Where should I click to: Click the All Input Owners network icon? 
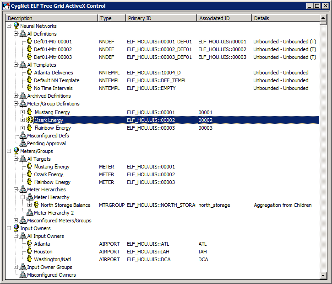click(23, 236)
